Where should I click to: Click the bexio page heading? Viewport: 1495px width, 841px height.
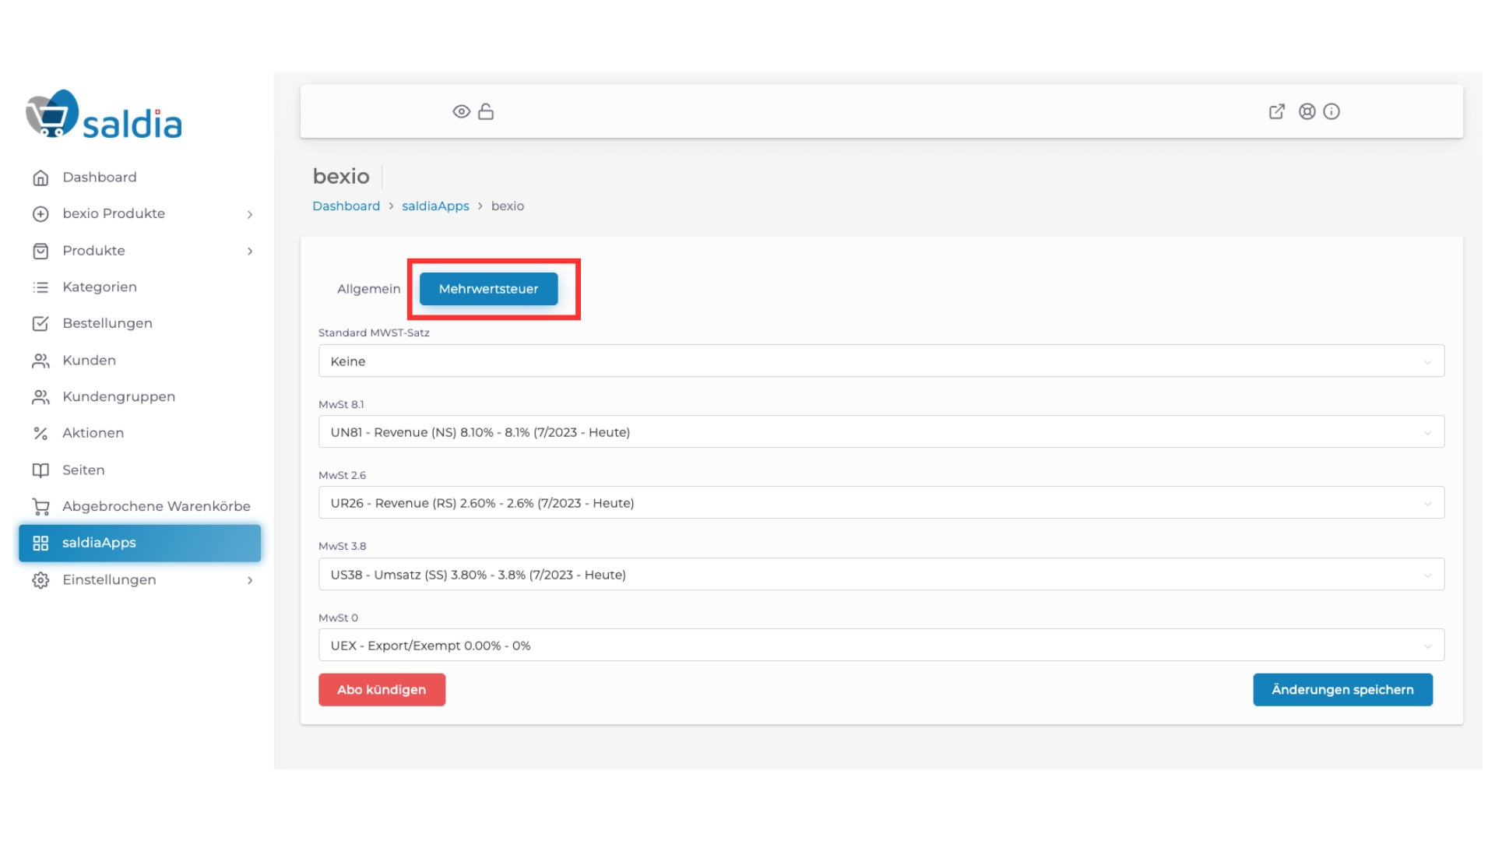[x=341, y=177]
